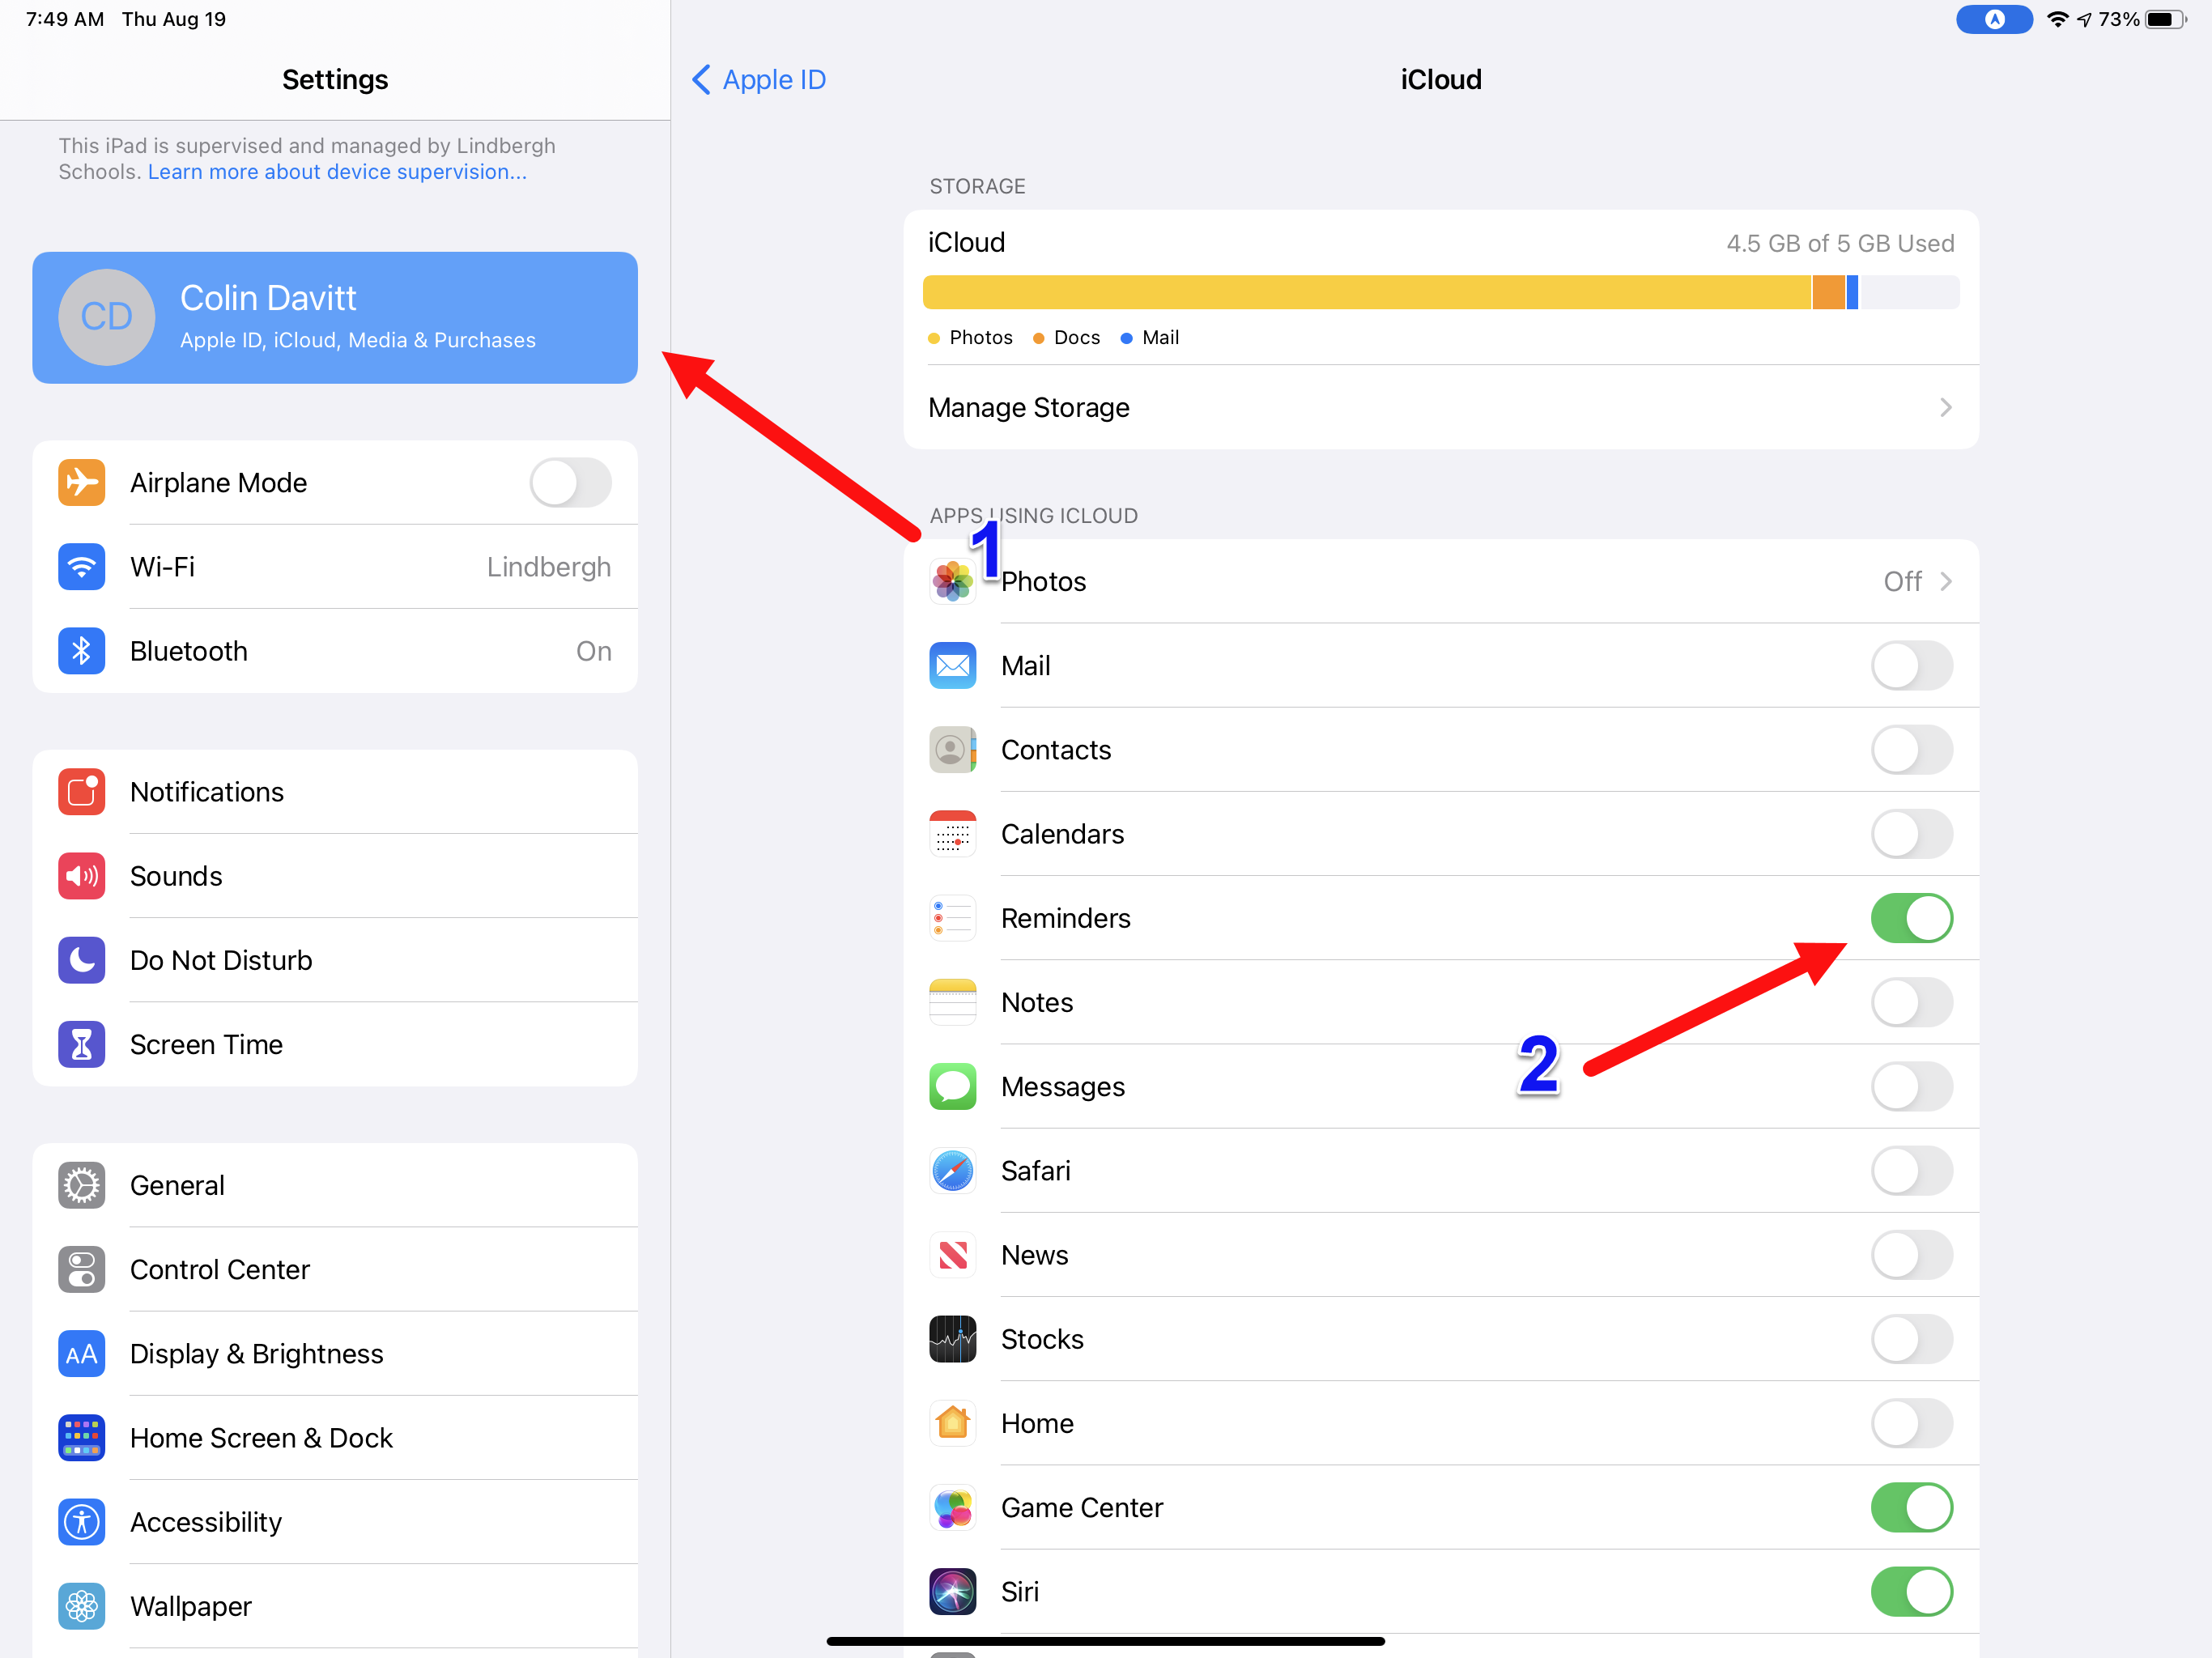Tap the battery indicator in status bar
This screenshot has width=2212, height=1658.
point(2165,19)
